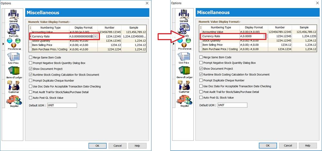This screenshot has width=322, height=151.
Task: Select Supplier icon in right dialog sidebar
Action: pyautogui.click(x=184, y=101)
